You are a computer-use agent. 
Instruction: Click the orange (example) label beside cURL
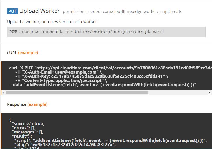pos(28,53)
